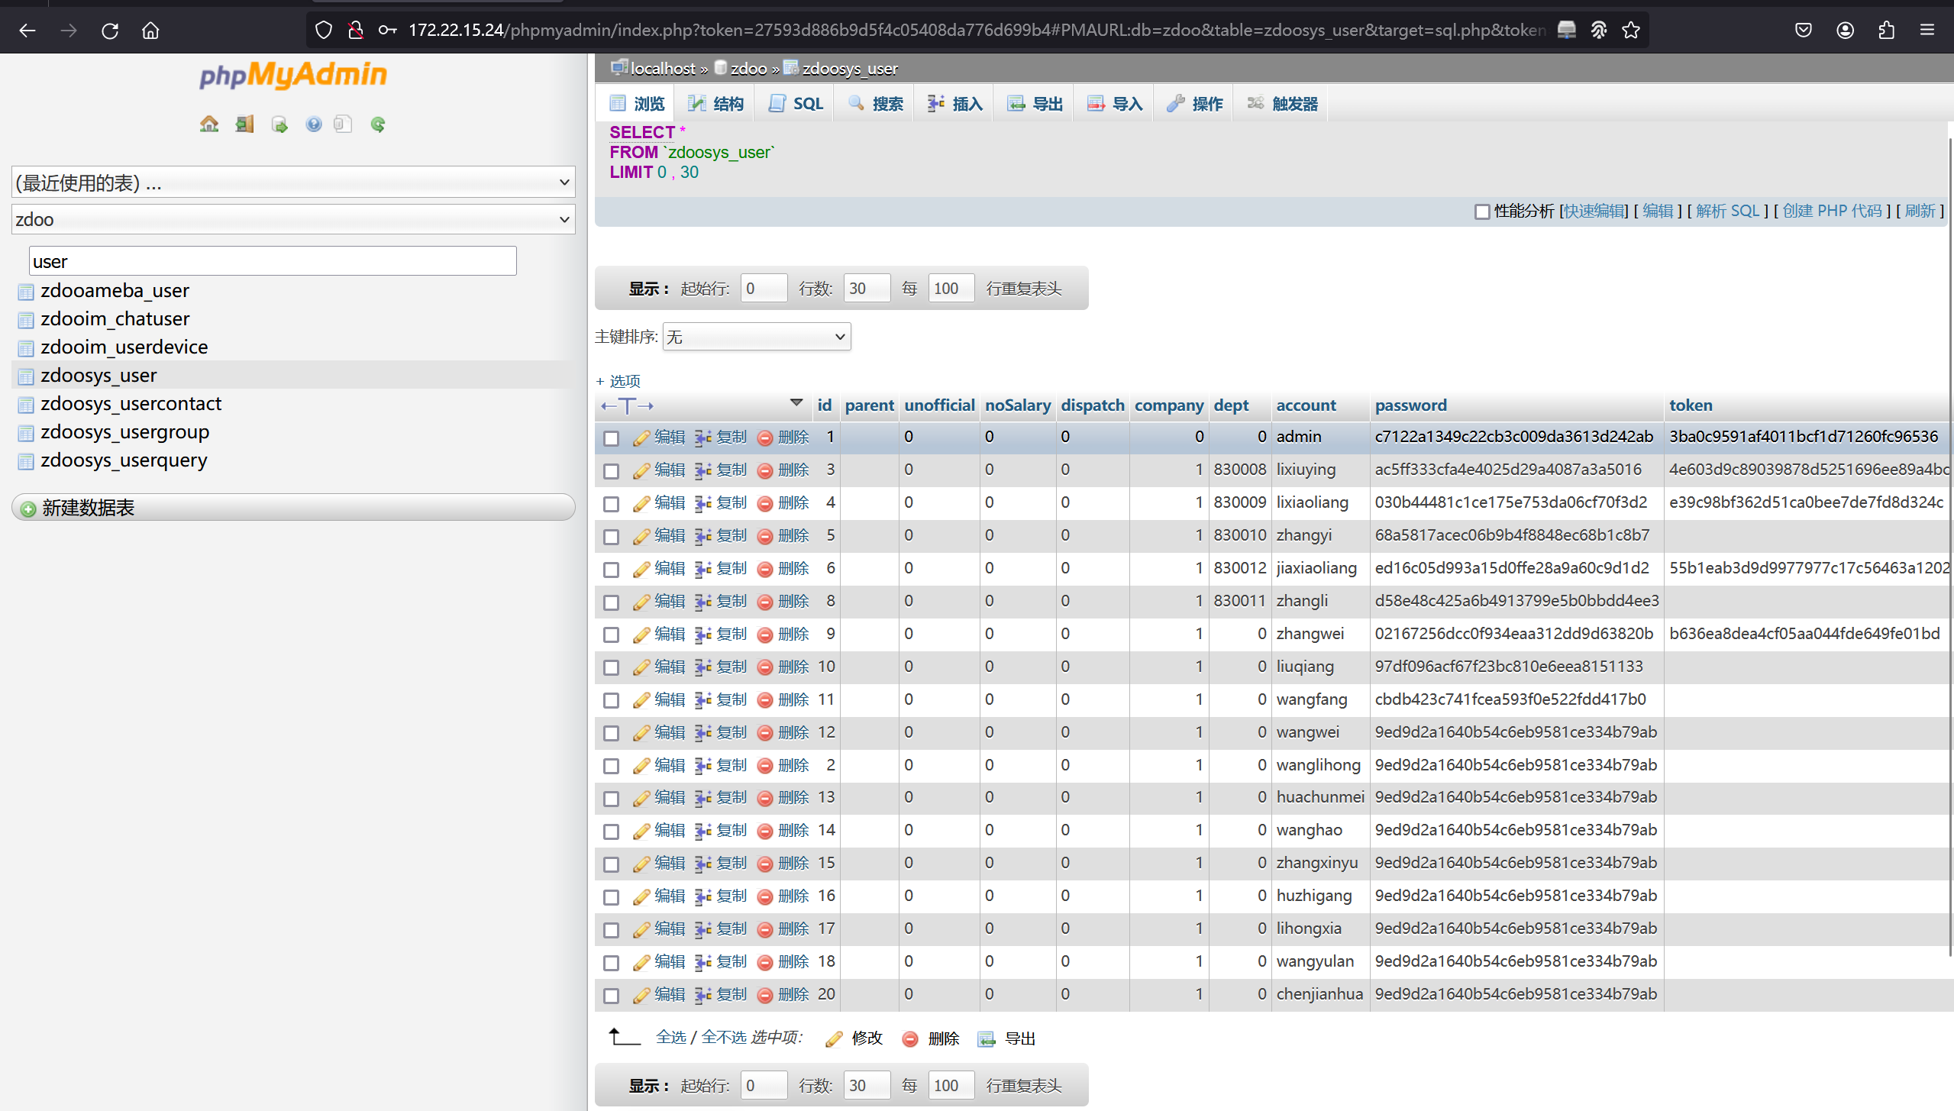Enable the 性能分析 profiling checkbox
Viewport: 1954px width, 1111px height.
coord(1481,212)
